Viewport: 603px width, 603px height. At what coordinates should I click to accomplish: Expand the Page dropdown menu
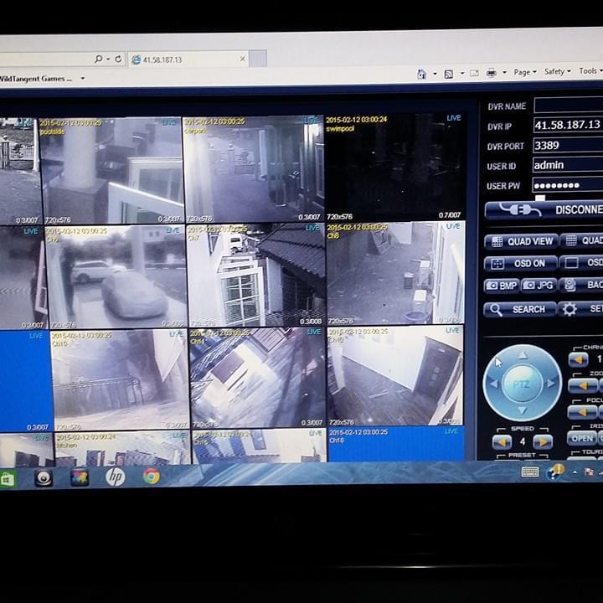[524, 73]
